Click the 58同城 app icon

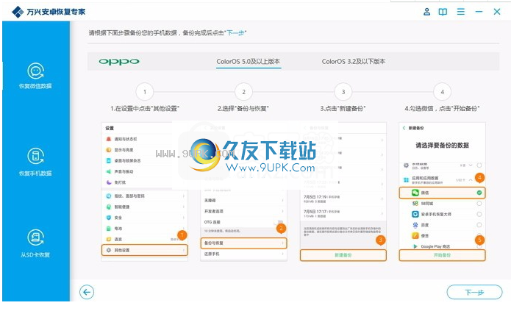415,204
